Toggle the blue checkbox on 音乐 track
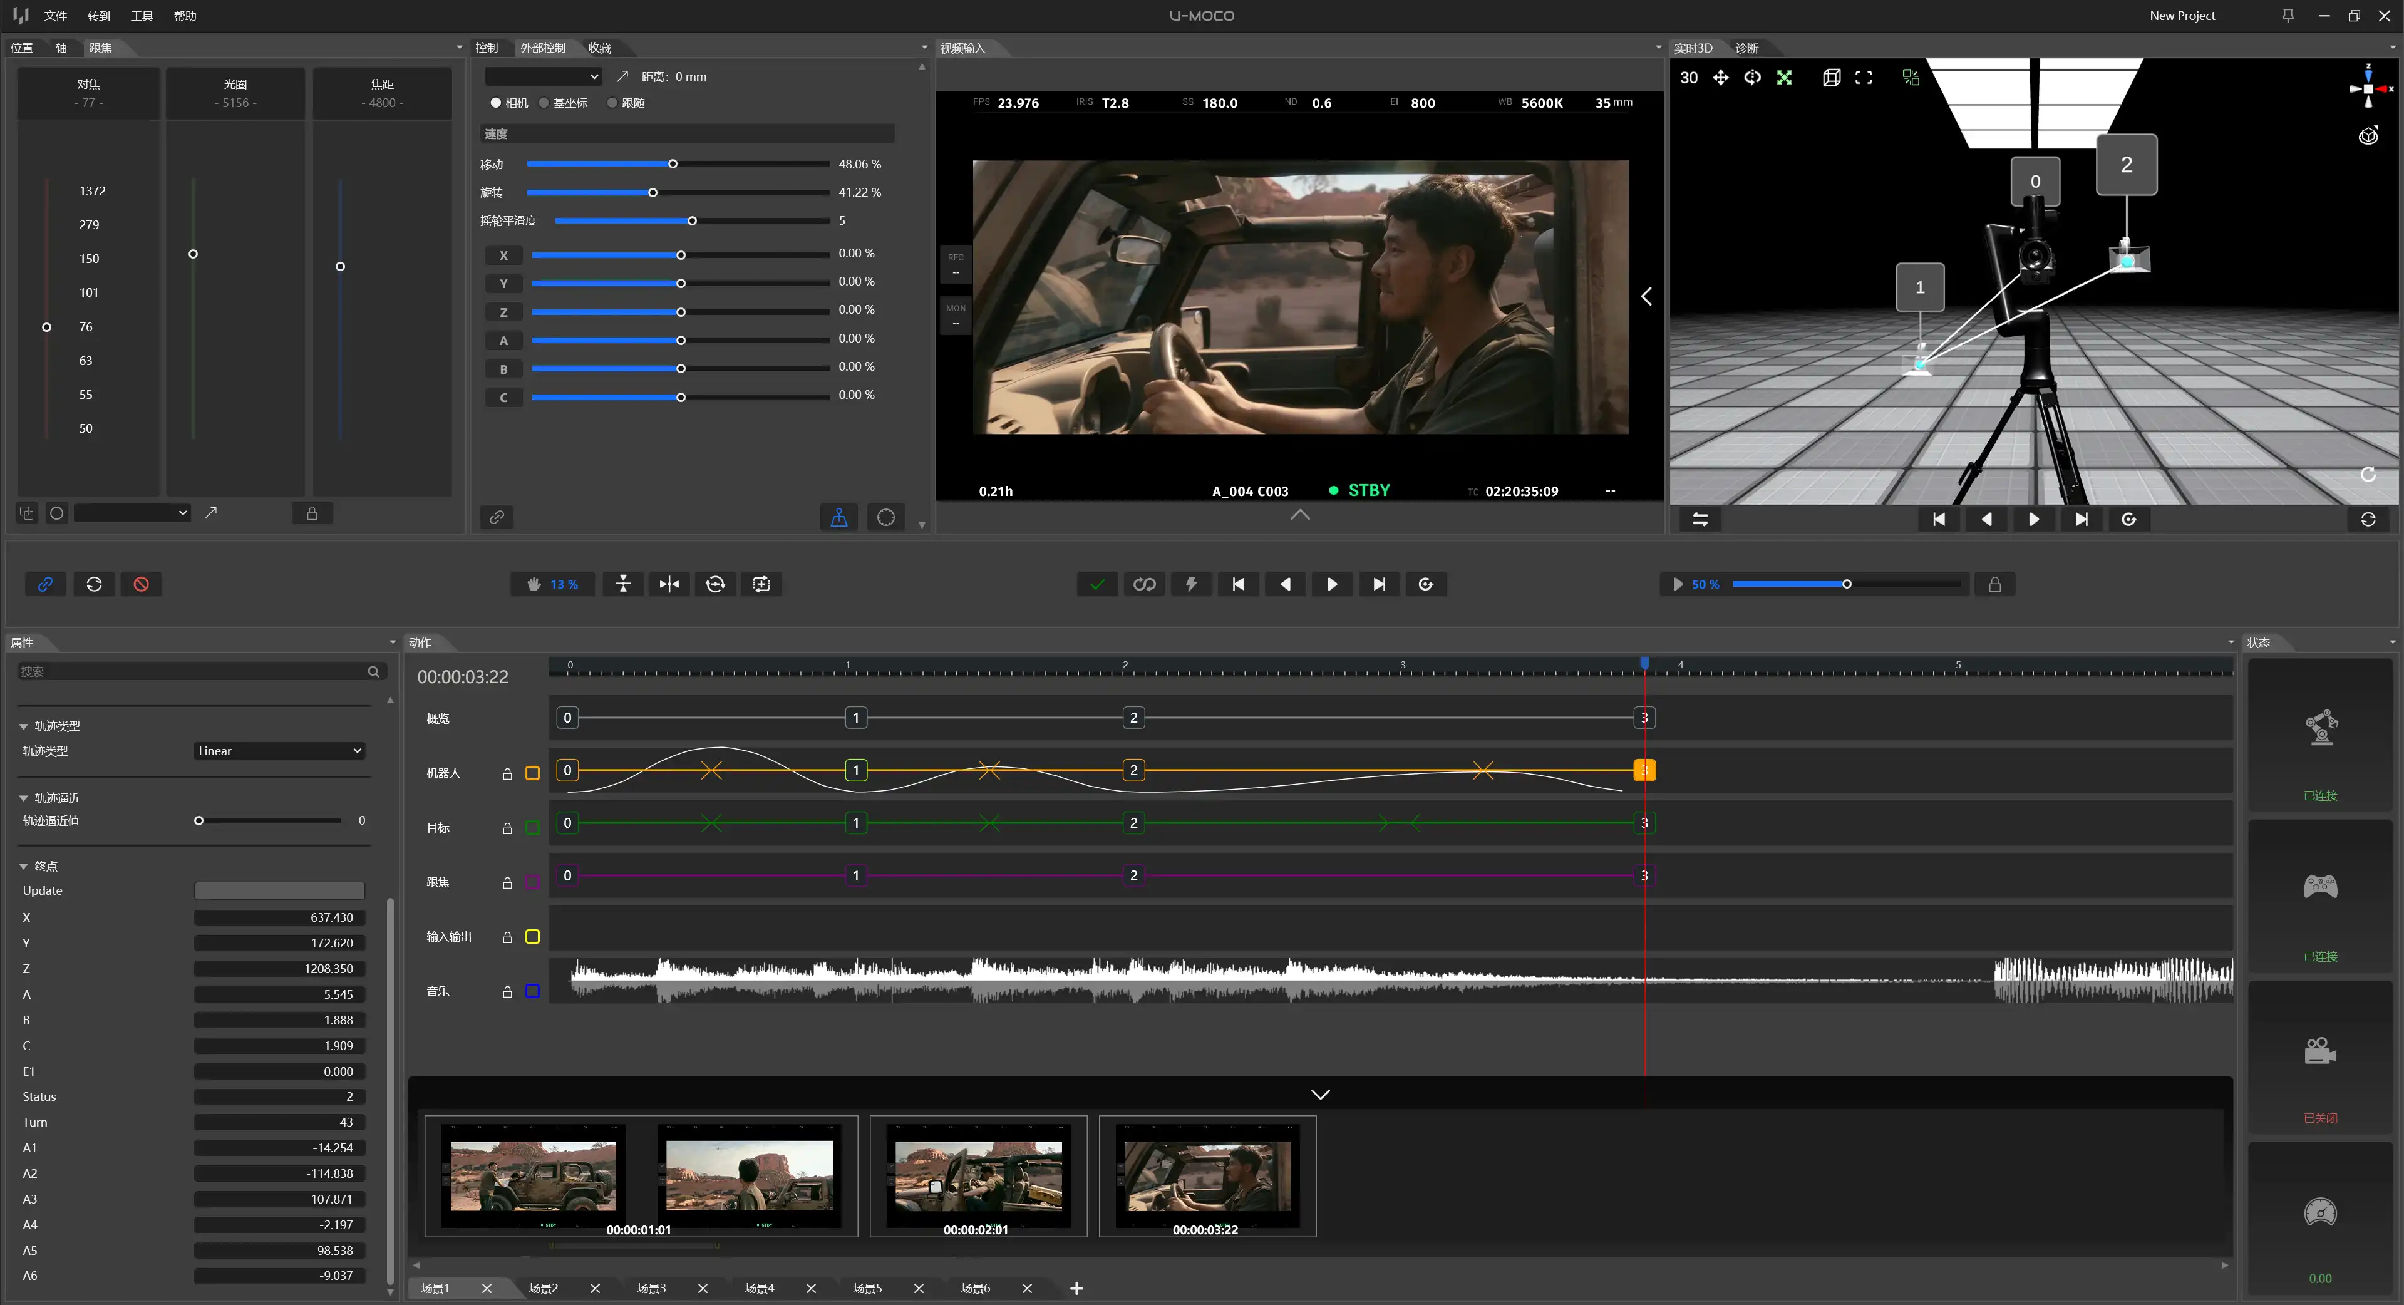Image resolution: width=2404 pixels, height=1305 pixels. (x=533, y=991)
